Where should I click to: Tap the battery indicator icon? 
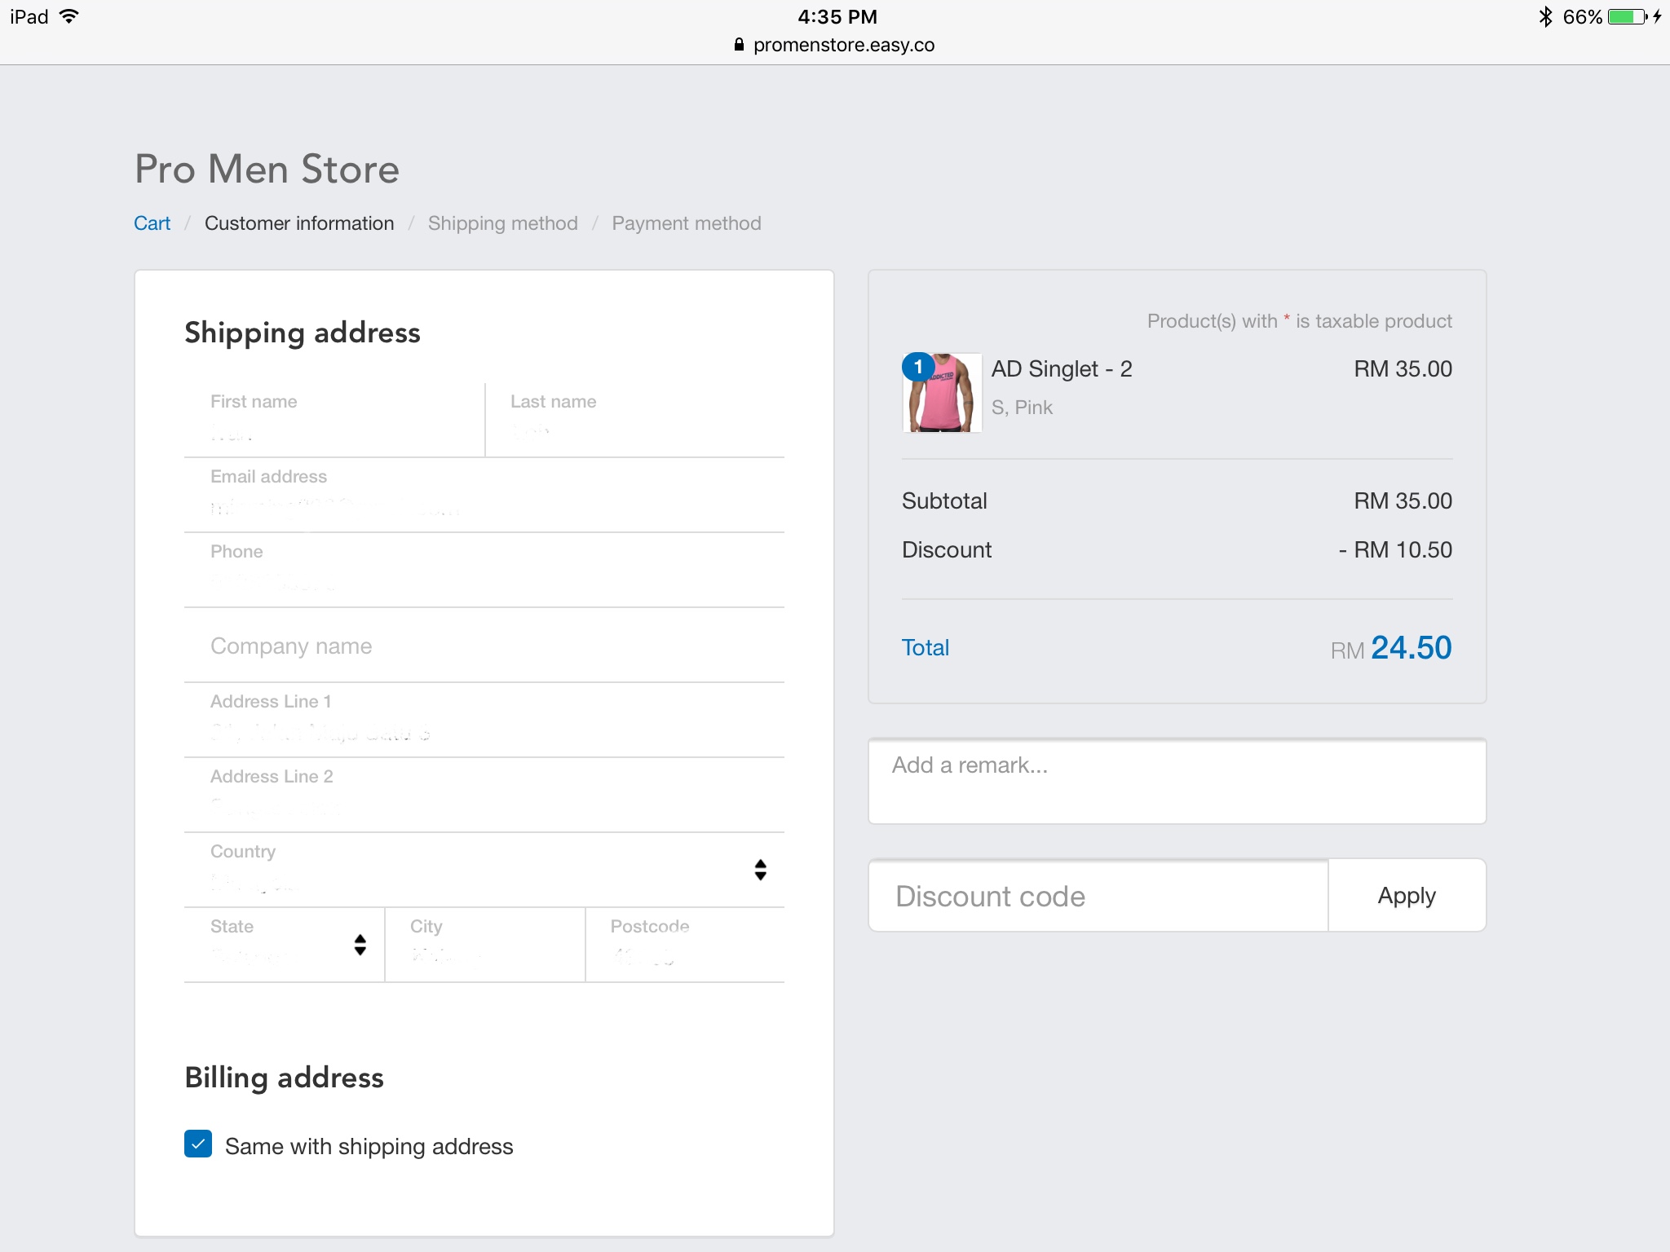click(1627, 16)
